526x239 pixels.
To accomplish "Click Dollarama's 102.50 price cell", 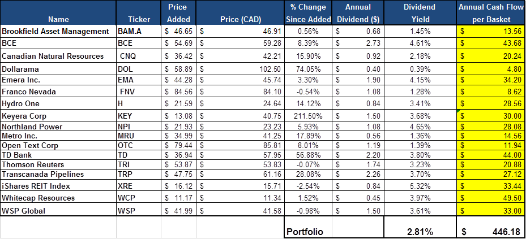I will click(240, 69).
